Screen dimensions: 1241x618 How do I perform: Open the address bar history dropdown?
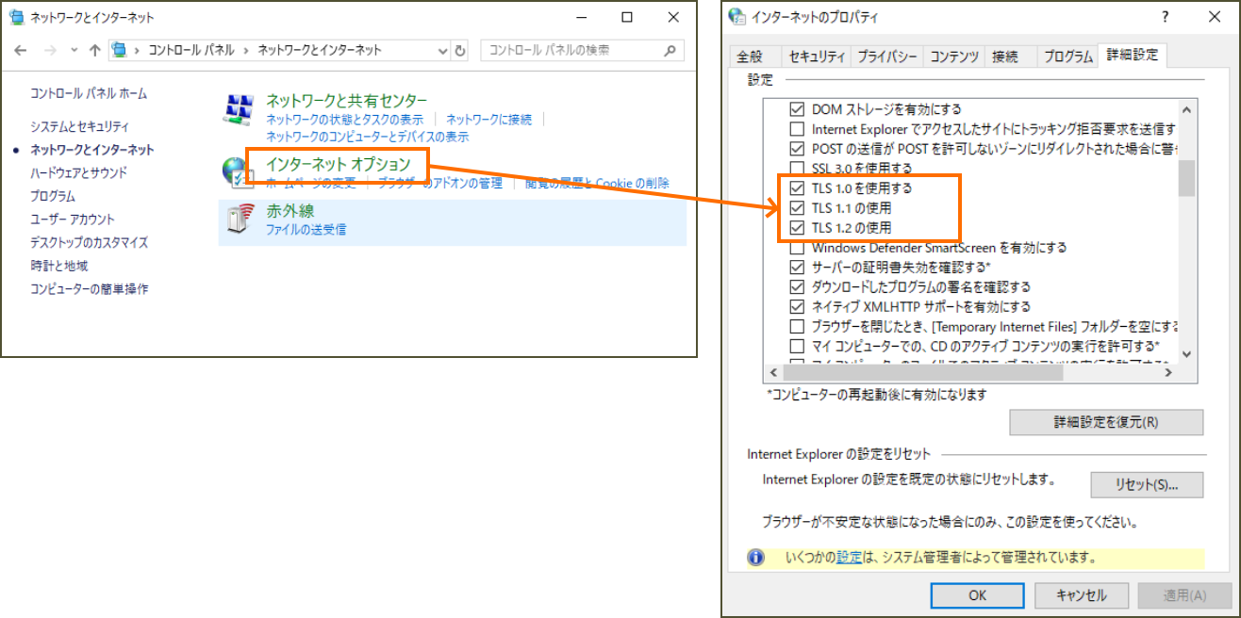[x=442, y=50]
